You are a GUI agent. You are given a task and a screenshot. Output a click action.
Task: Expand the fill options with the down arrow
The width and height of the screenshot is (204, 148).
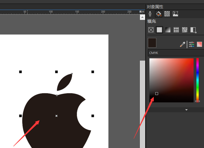pyautogui.click(x=187, y=110)
